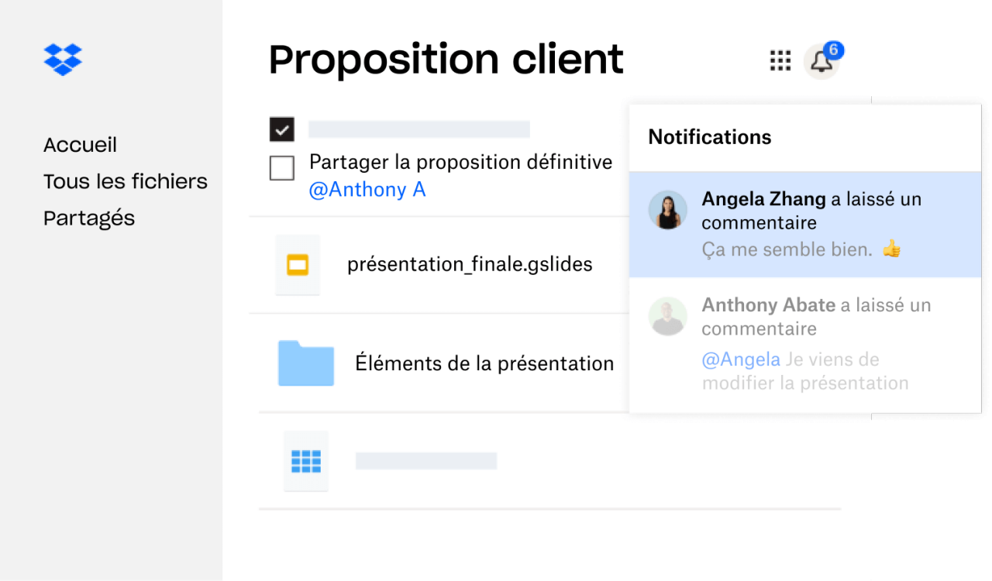Open the apps grid menu

[x=780, y=60]
